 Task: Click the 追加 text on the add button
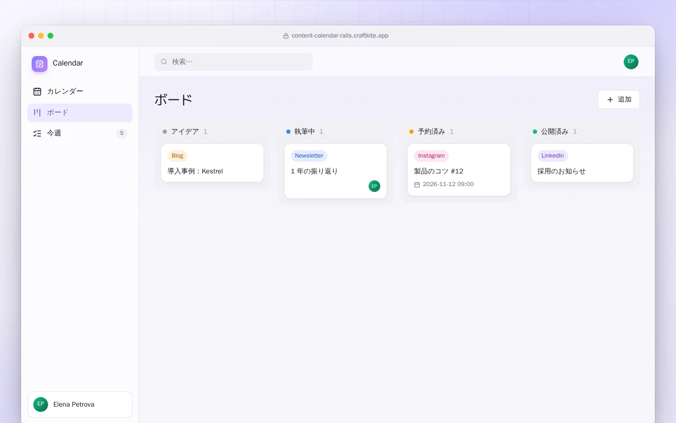click(x=625, y=99)
